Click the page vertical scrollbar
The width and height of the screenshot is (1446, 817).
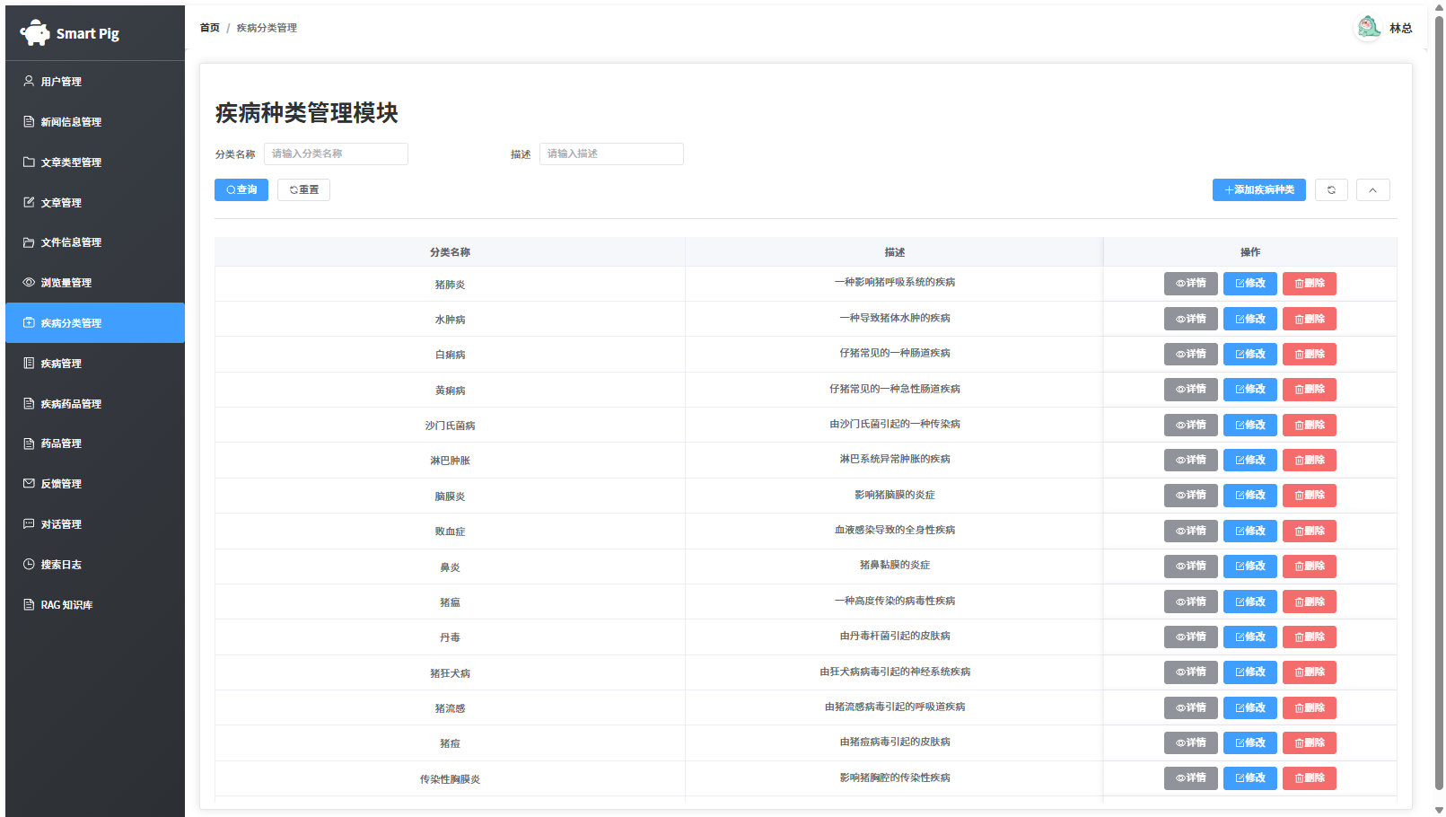point(1439,404)
